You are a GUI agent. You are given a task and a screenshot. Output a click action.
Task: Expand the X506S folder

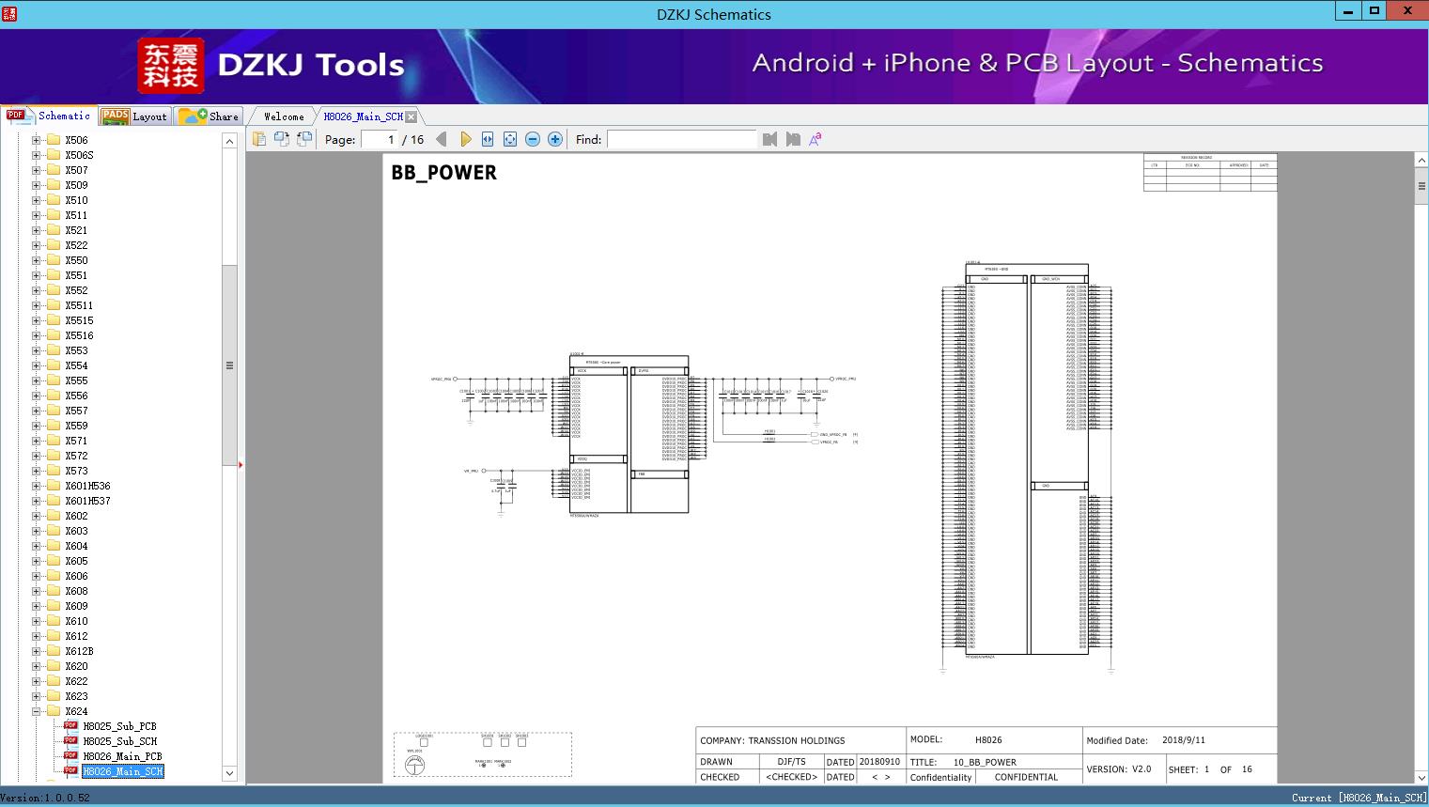click(37, 155)
